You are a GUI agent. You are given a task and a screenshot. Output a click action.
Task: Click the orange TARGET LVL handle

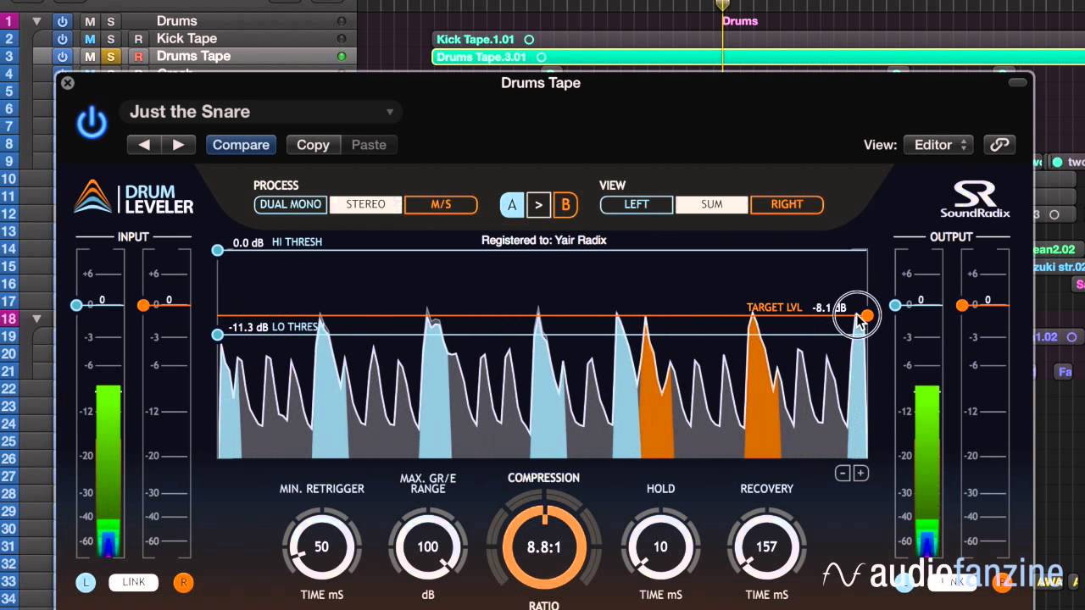click(x=867, y=315)
